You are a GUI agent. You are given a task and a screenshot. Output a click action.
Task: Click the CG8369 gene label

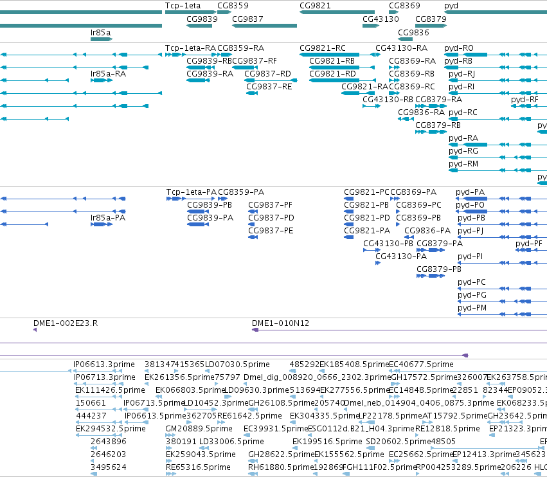404,6
